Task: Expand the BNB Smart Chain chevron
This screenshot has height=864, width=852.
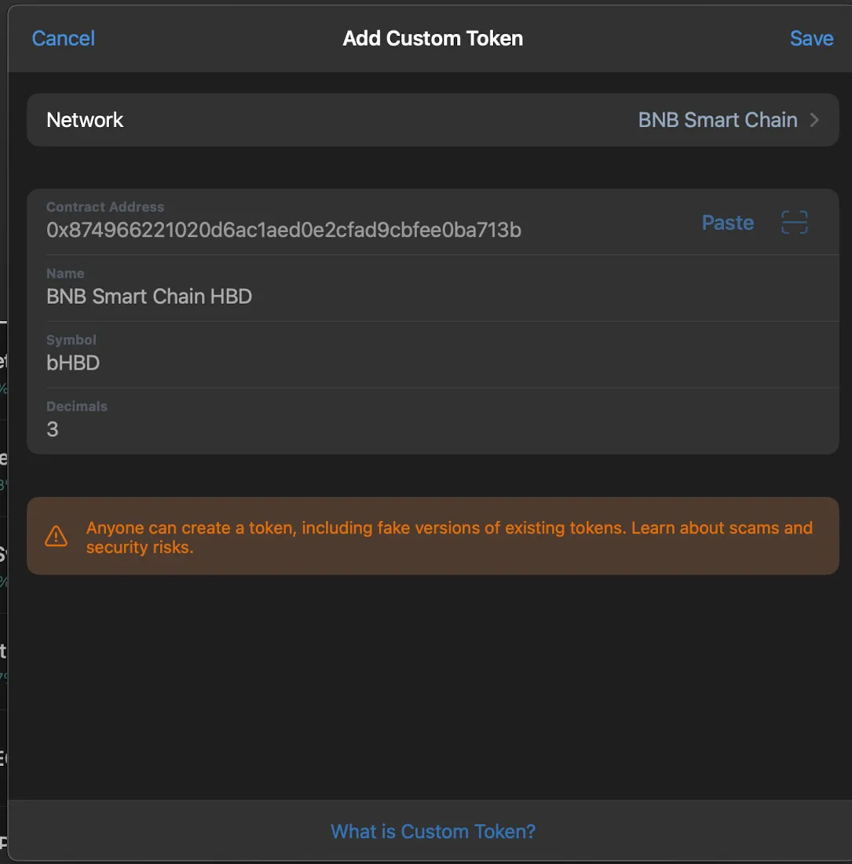Action: pos(814,120)
